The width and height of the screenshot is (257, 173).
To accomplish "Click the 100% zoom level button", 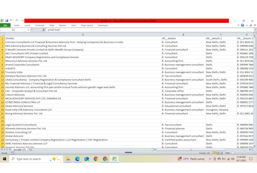I will tap(227, 153).
